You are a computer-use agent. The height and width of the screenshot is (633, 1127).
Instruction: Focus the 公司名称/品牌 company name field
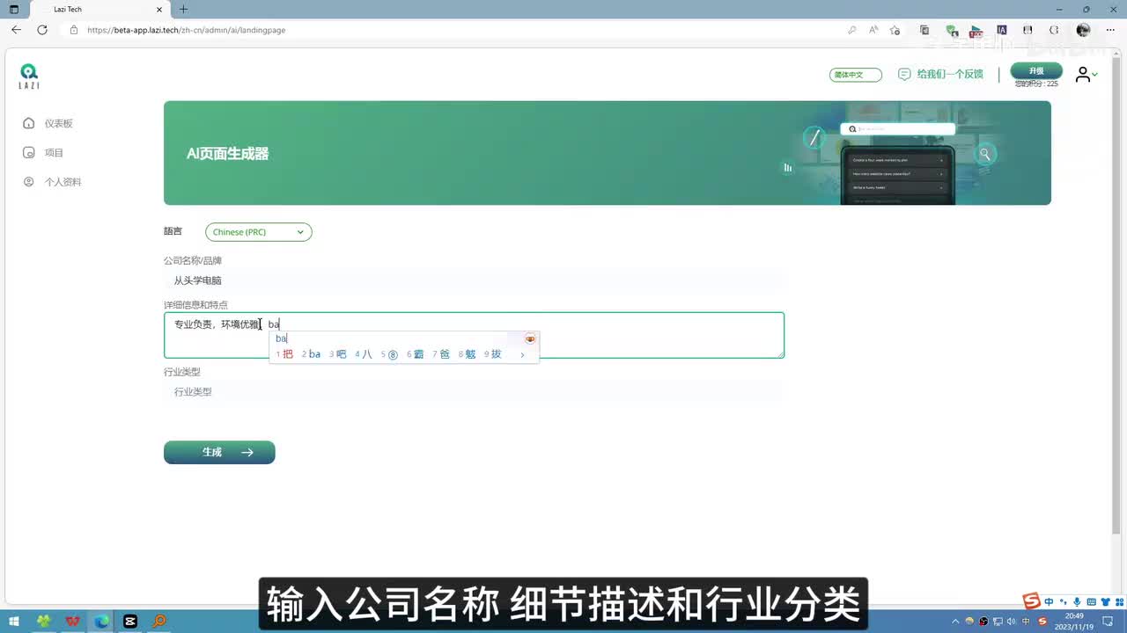tap(474, 280)
